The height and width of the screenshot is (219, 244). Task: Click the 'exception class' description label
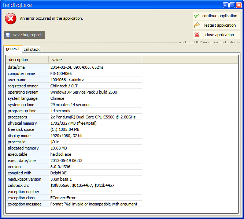(21, 198)
